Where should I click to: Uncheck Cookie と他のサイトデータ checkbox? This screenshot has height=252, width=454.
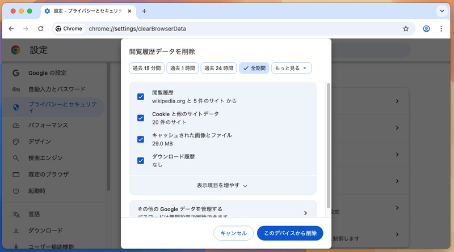[x=141, y=118]
